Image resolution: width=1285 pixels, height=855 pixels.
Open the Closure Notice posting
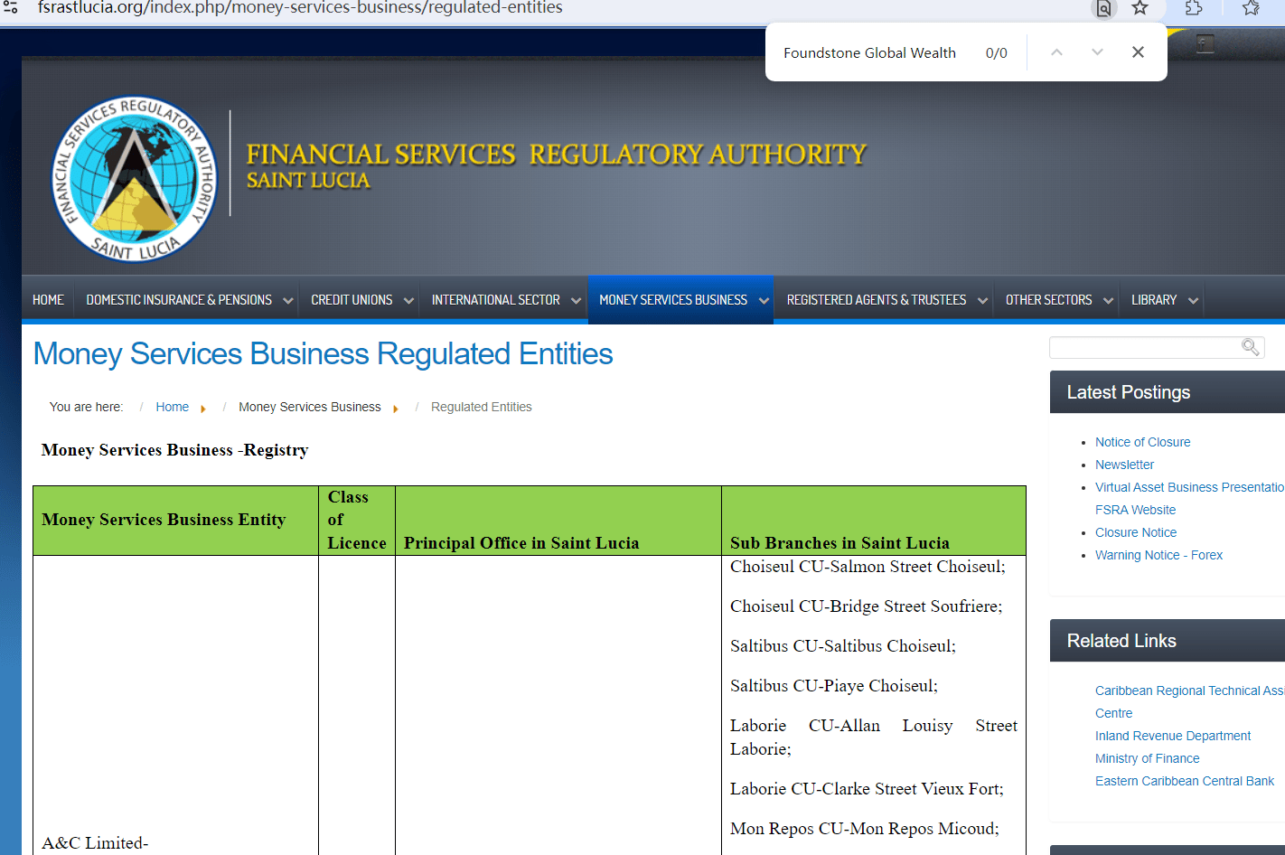1136,532
